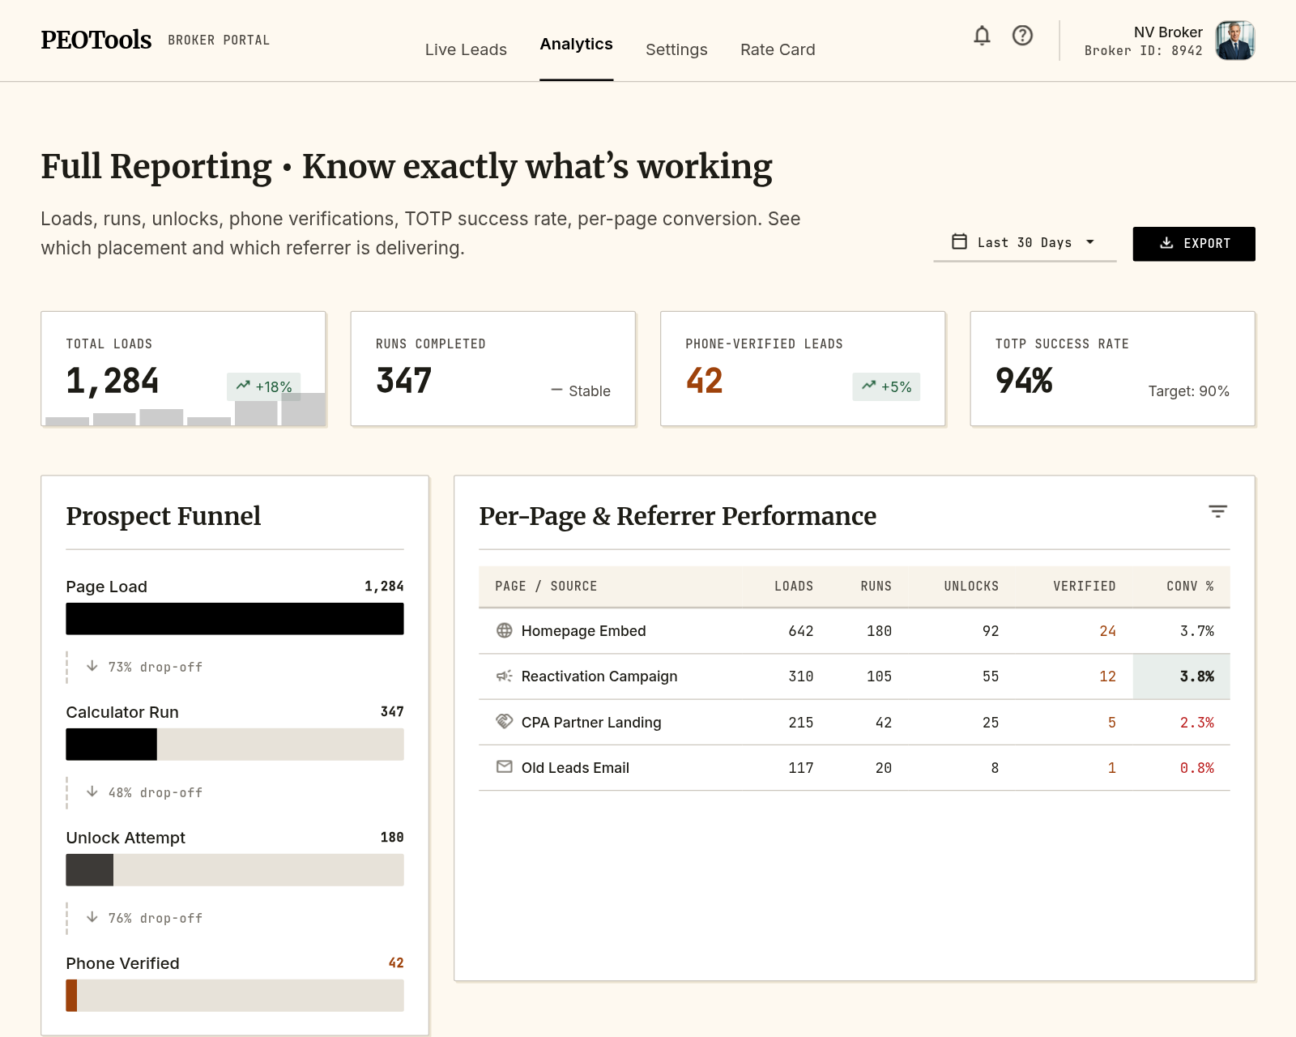Viewport: 1296px width, 1037px height.
Task: Open the help question mark icon
Action: 1022,36
